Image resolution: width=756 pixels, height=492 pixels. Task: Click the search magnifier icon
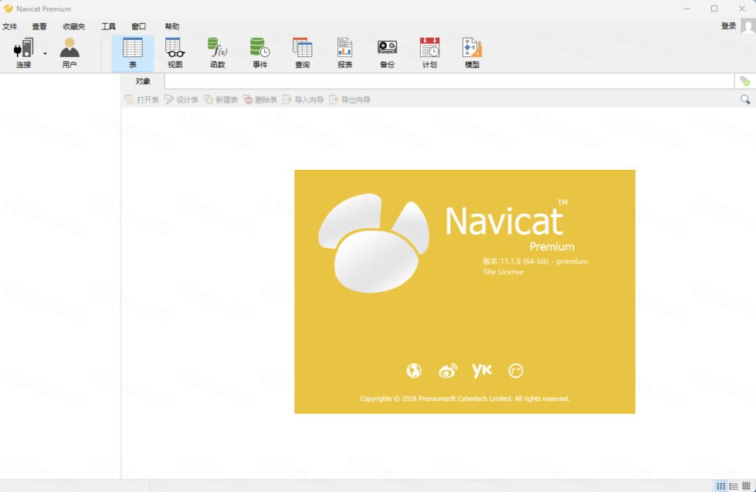(745, 100)
